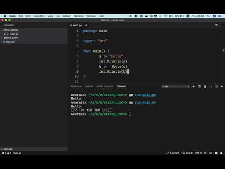Click the screen-record icon in menu bar
Image resolution: width=225 pixels, height=169 pixels.
tap(131, 16)
